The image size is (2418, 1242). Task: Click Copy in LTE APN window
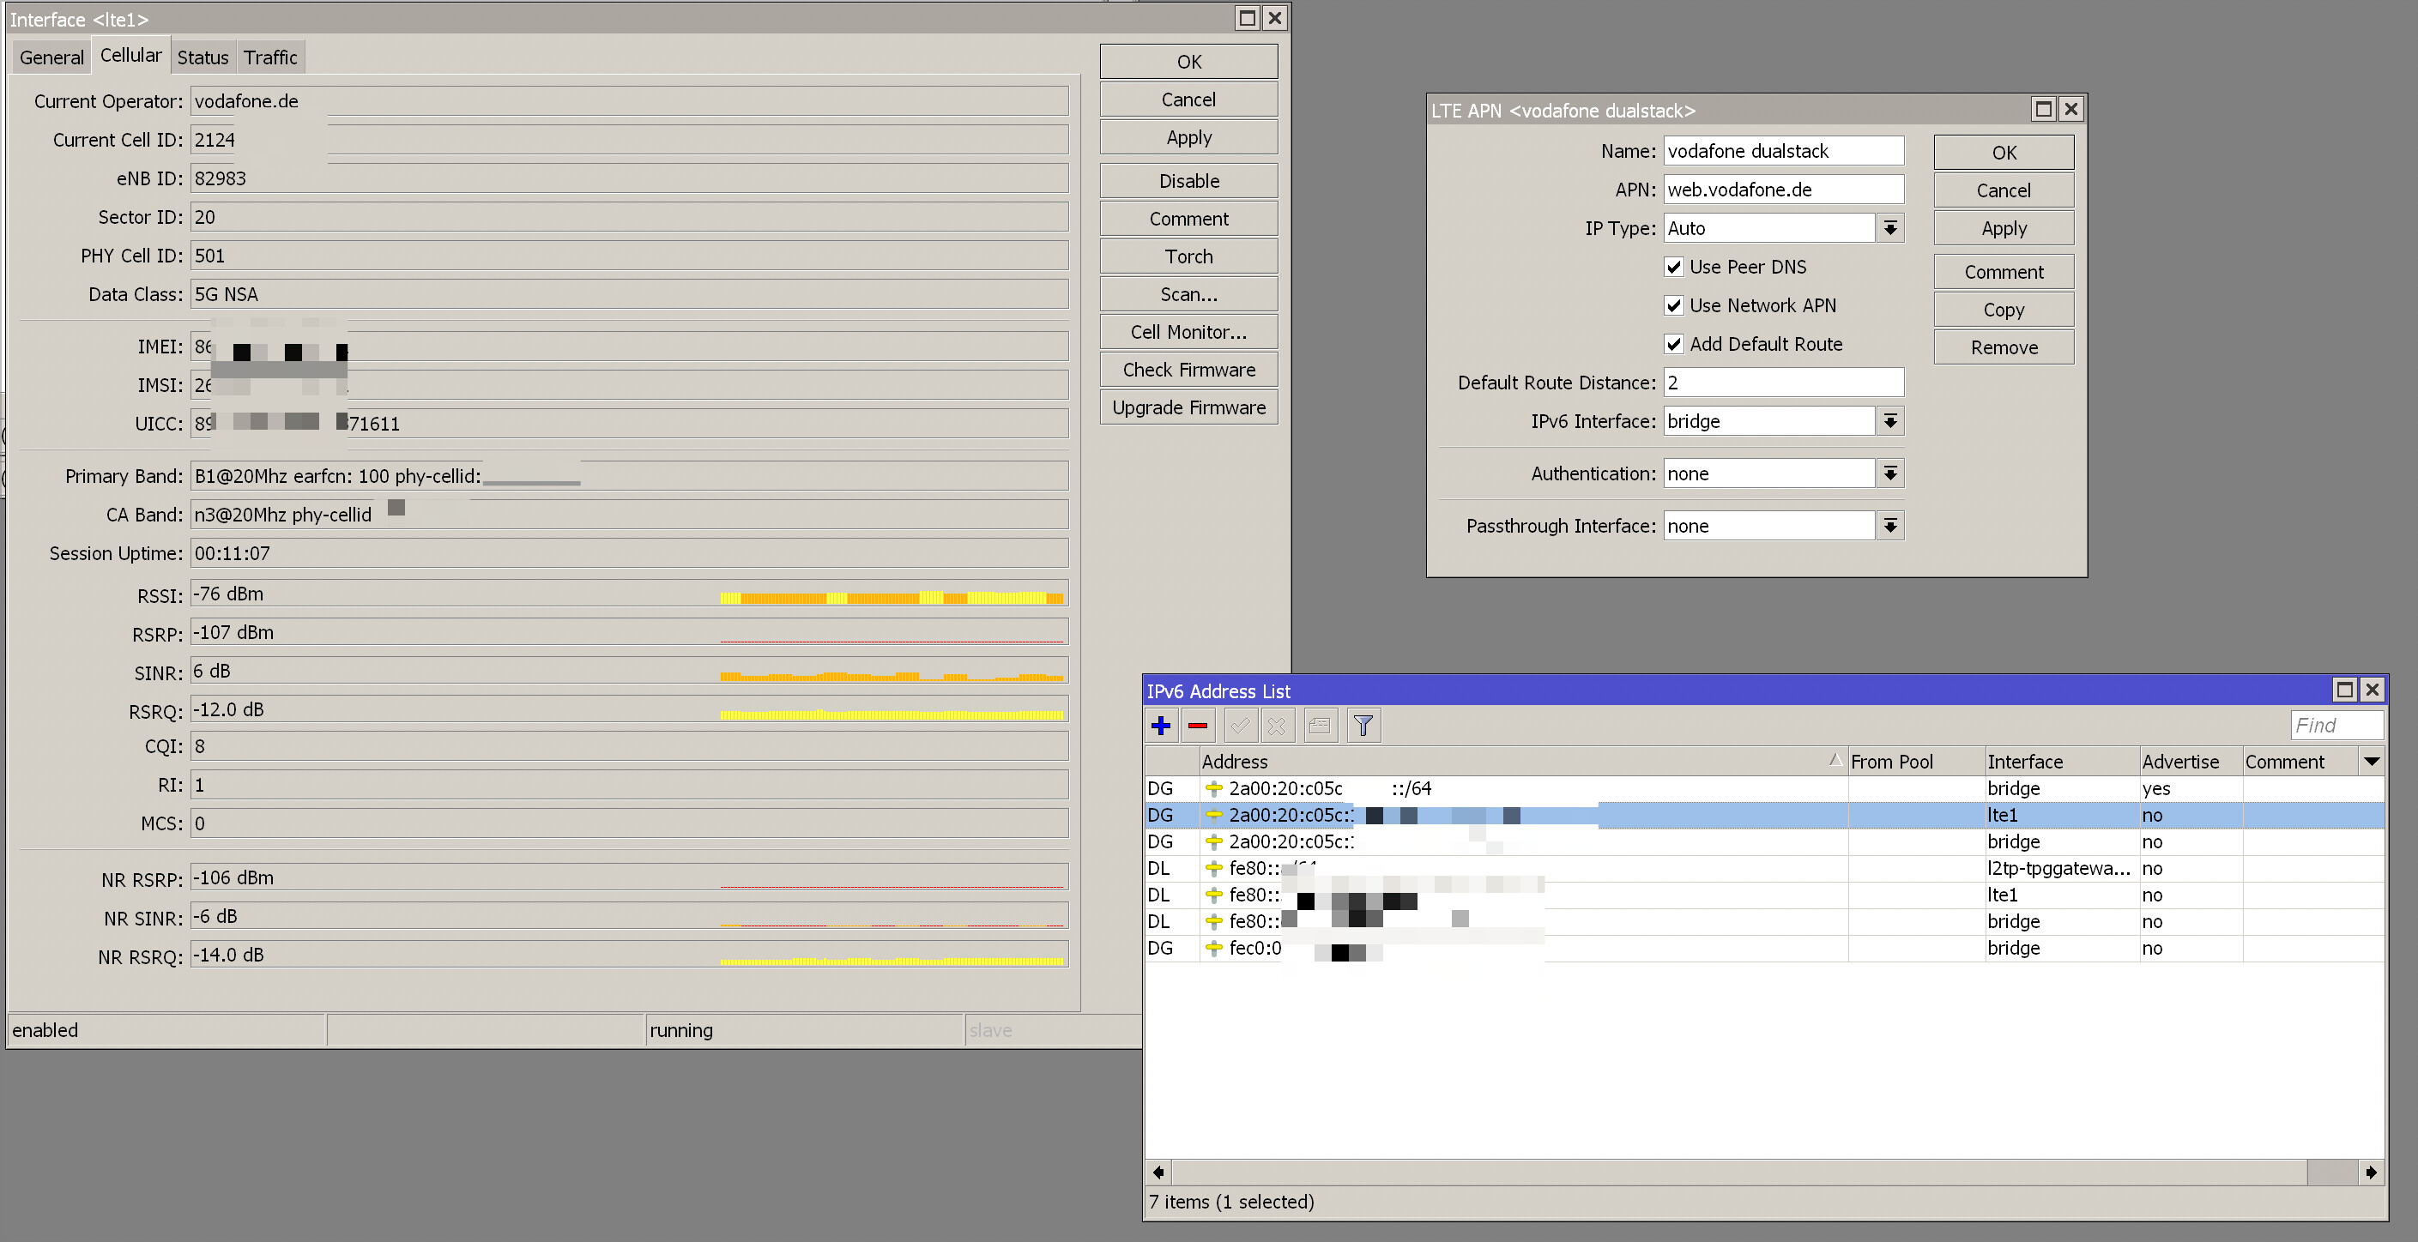[x=2004, y=310]
